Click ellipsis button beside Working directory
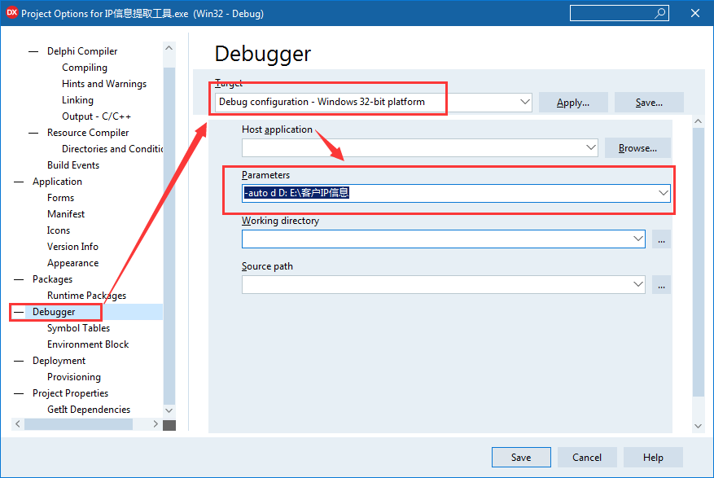This screenshot has height=478, width=714. (x=661, y=239)
